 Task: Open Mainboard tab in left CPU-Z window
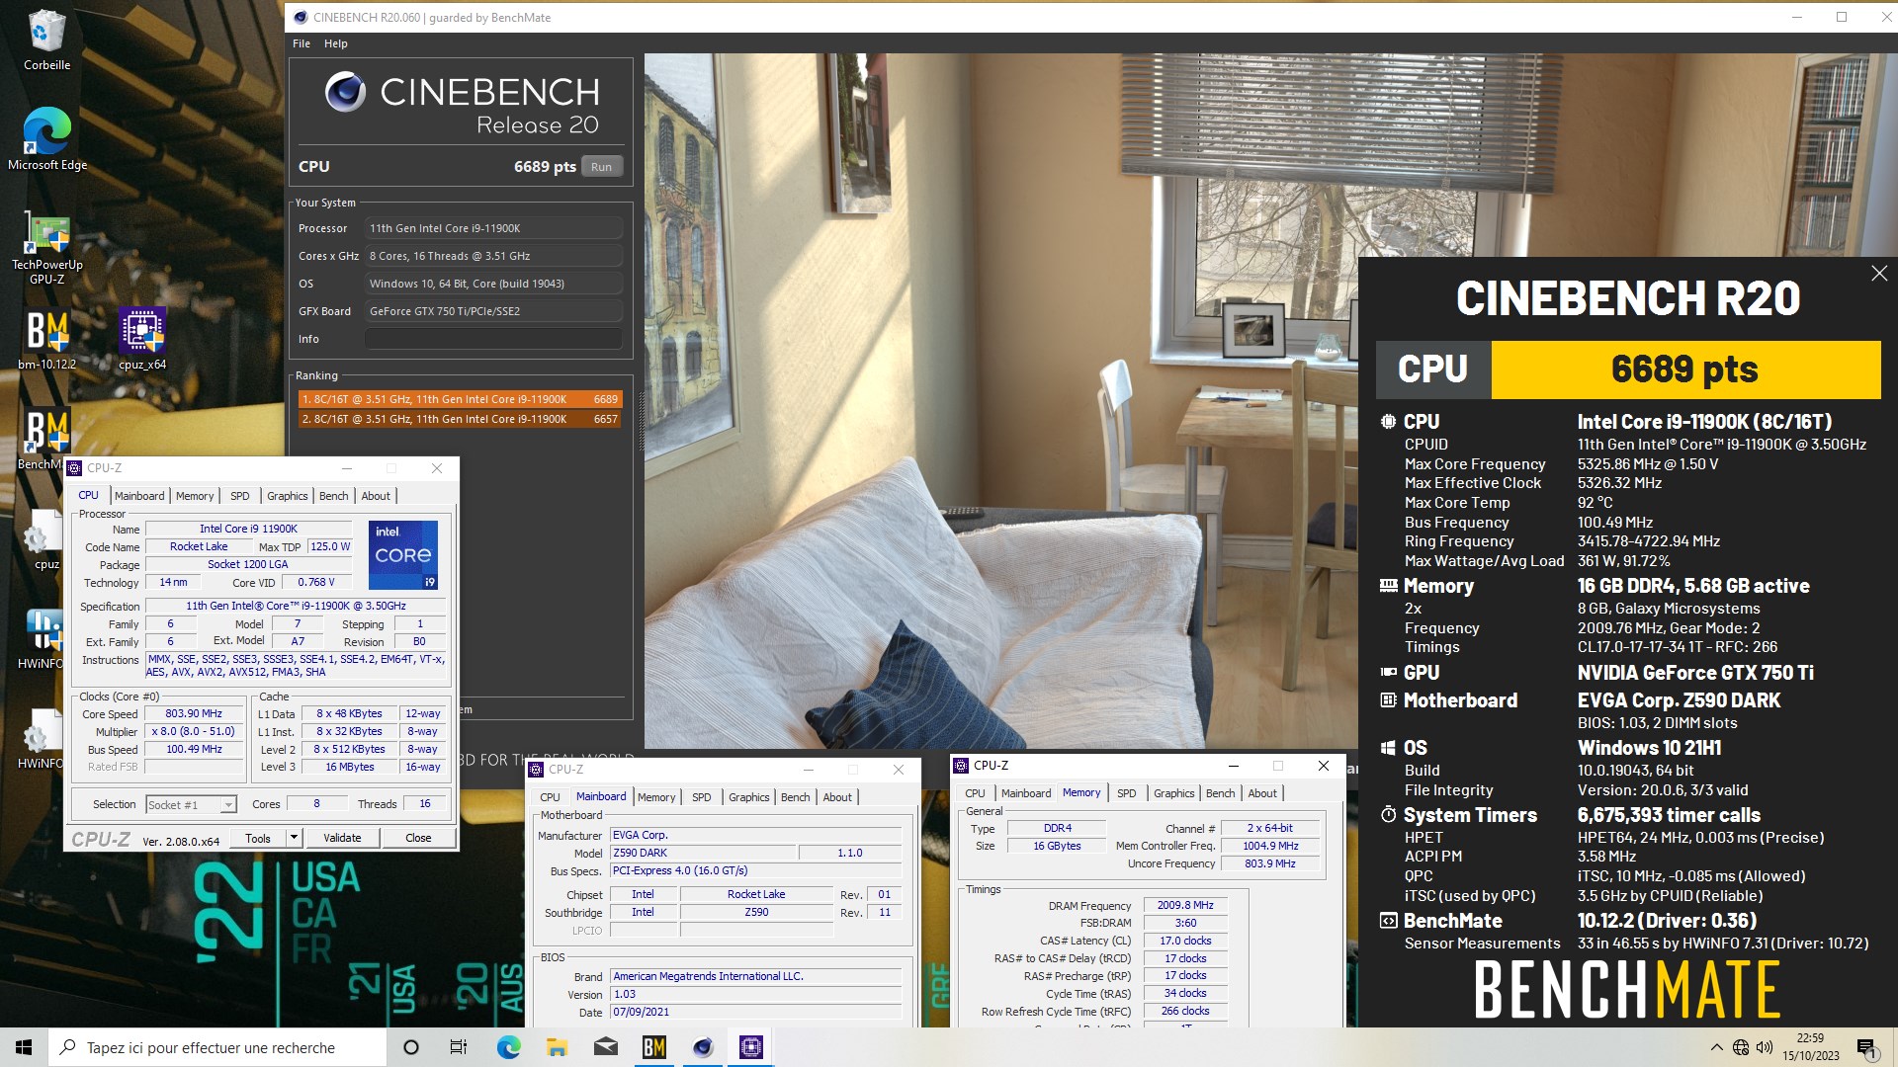click(x=139, y=496)
